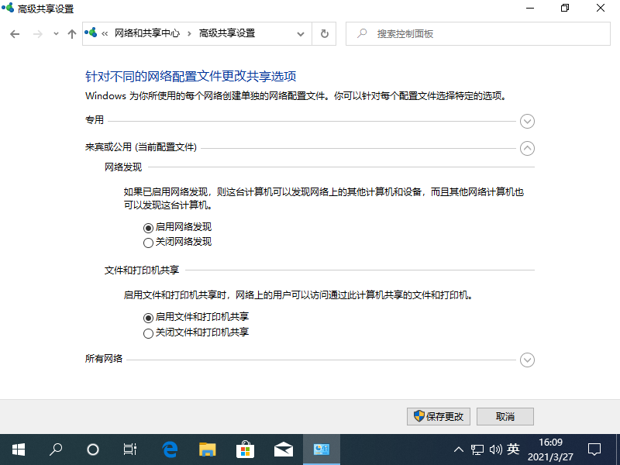This screenshot has height=465, width=620.
Task: Go up one level in the address bar
Action: tap(71, 33)
